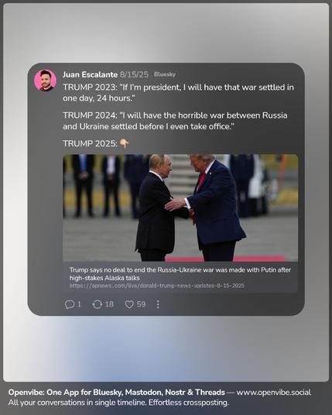Select the TRUMP 2024 quote text
The image size is (332, 415).
point(175,121)
